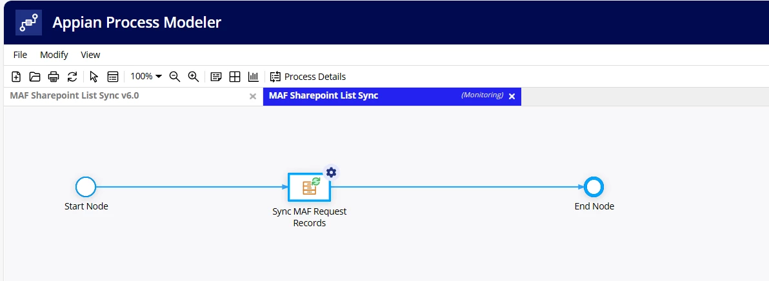Open the View menu
769x281 pixels.
[x=90, y=55]
